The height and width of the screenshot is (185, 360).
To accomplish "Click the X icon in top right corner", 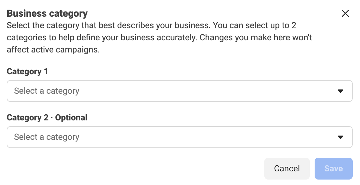I will (x=345, y=13).
